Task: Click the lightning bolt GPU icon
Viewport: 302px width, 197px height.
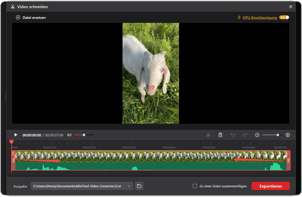Action: click(x=239, y=17)
